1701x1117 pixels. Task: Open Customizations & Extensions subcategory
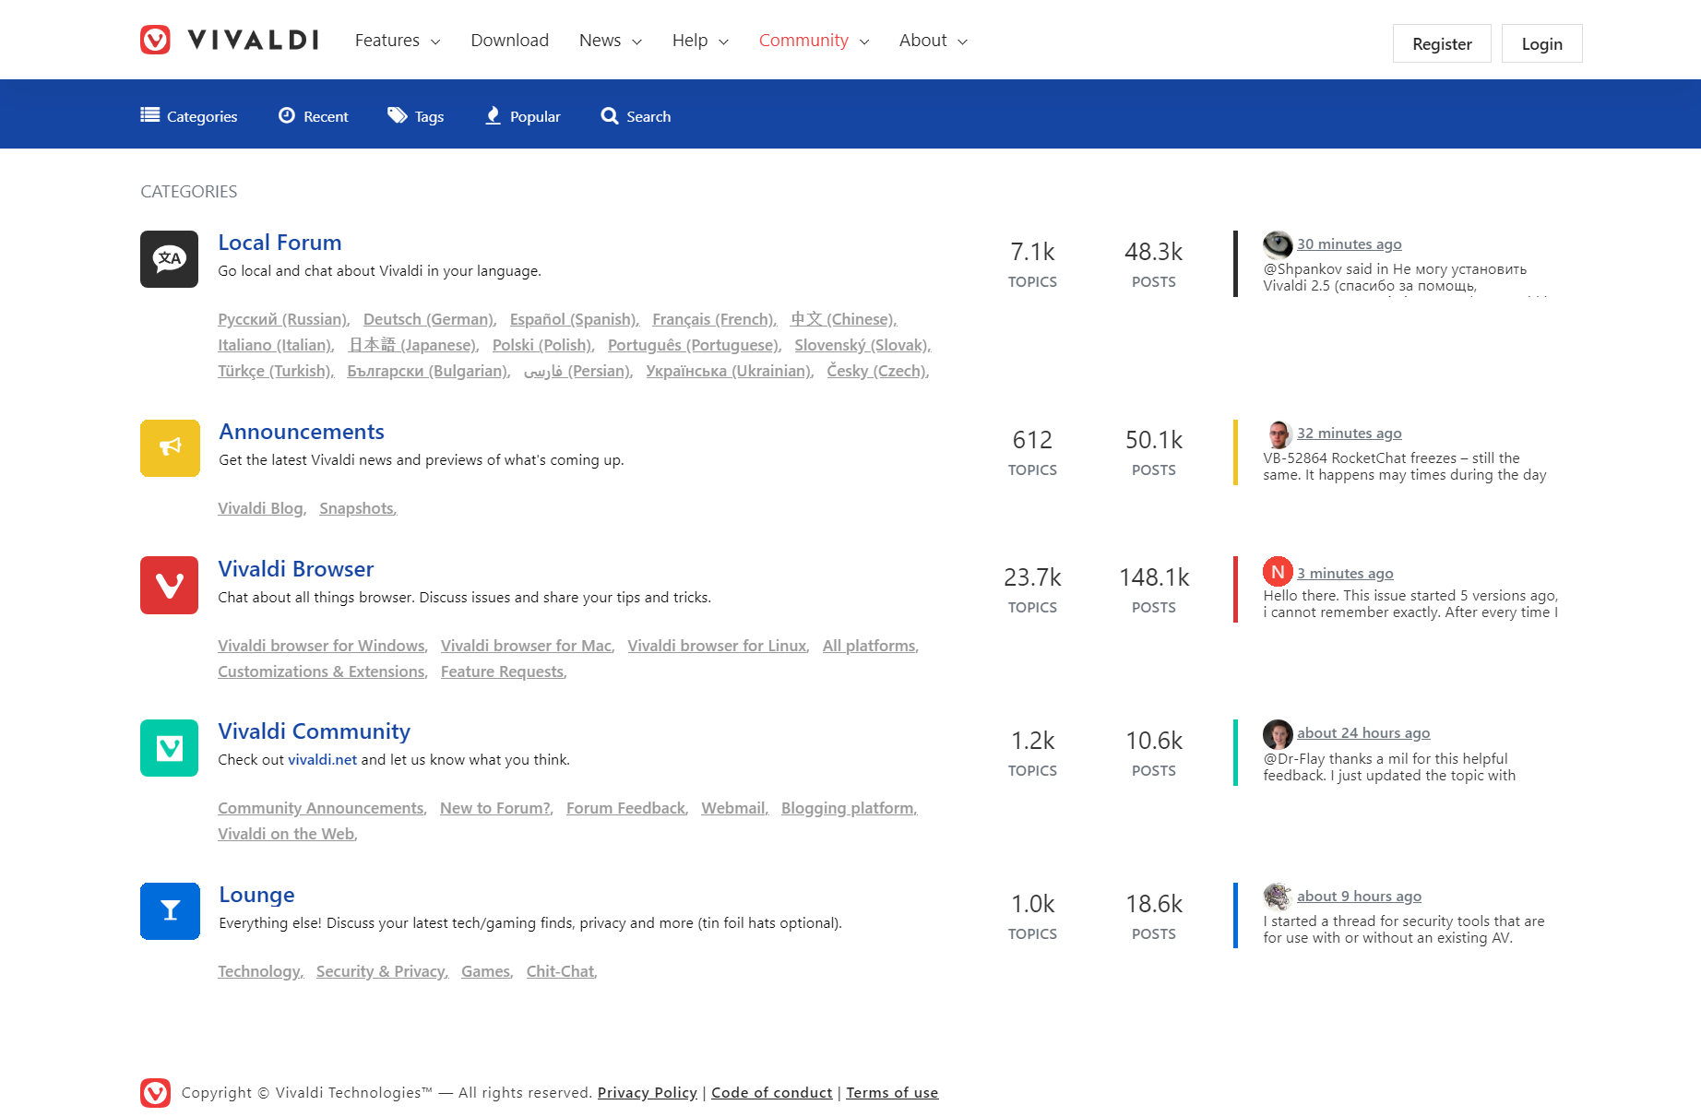click(x=323, y=671)
